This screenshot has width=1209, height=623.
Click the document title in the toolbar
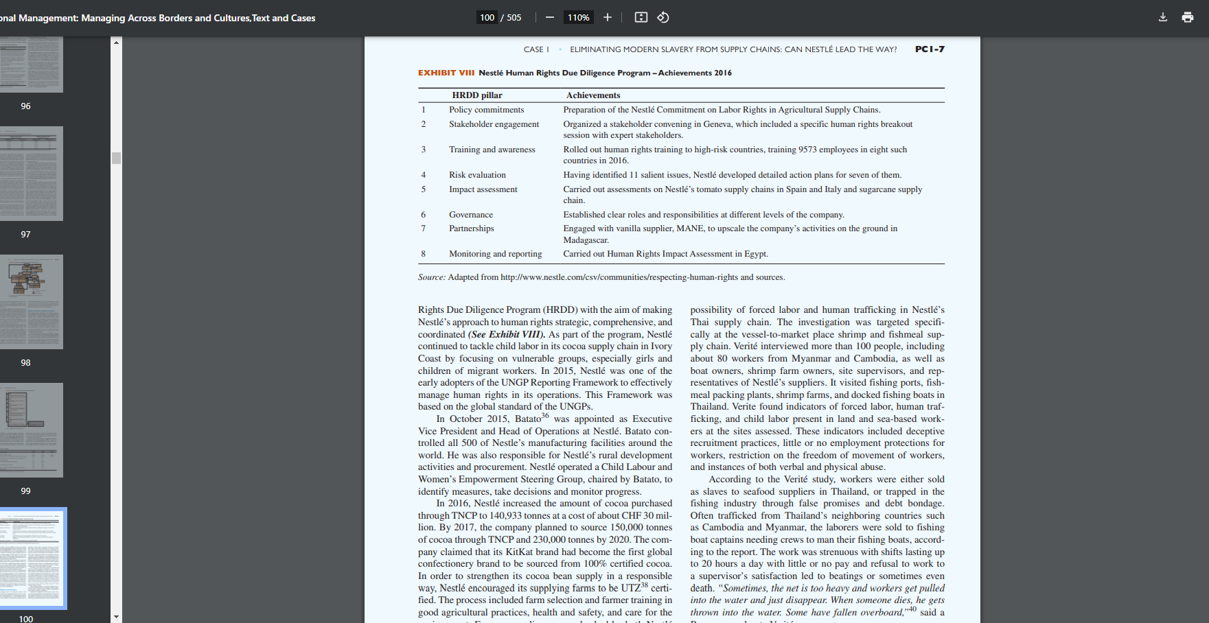[x=157, y=18]
